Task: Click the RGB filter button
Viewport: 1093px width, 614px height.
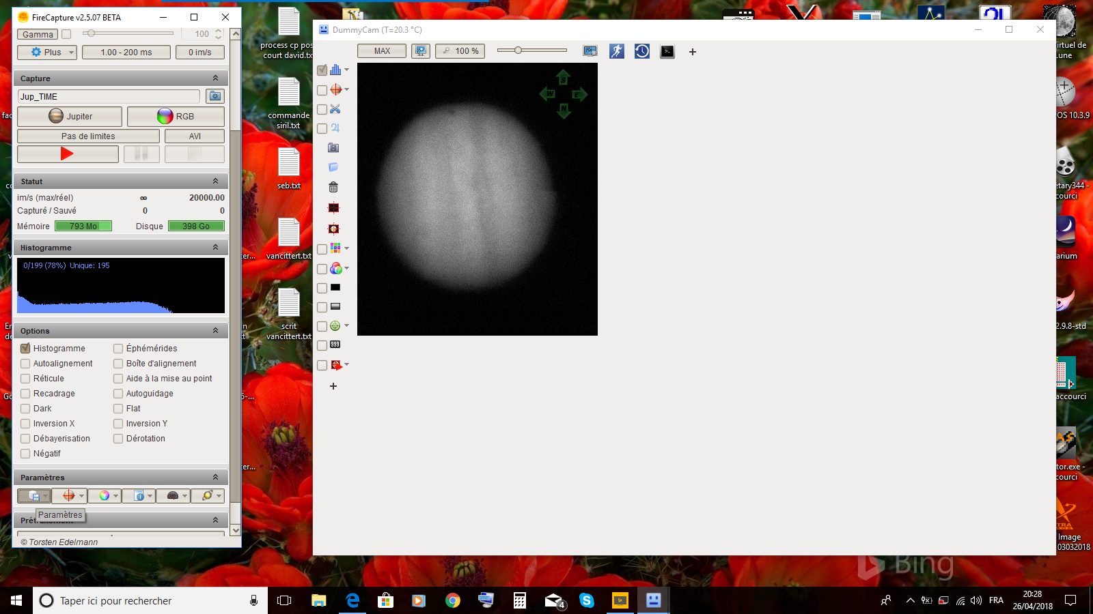Action: pyautogui.click(x=176, y=117)
